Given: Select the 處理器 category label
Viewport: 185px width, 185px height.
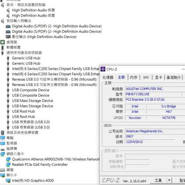Looking at the screenshot, I should click(x=12, y=42).
